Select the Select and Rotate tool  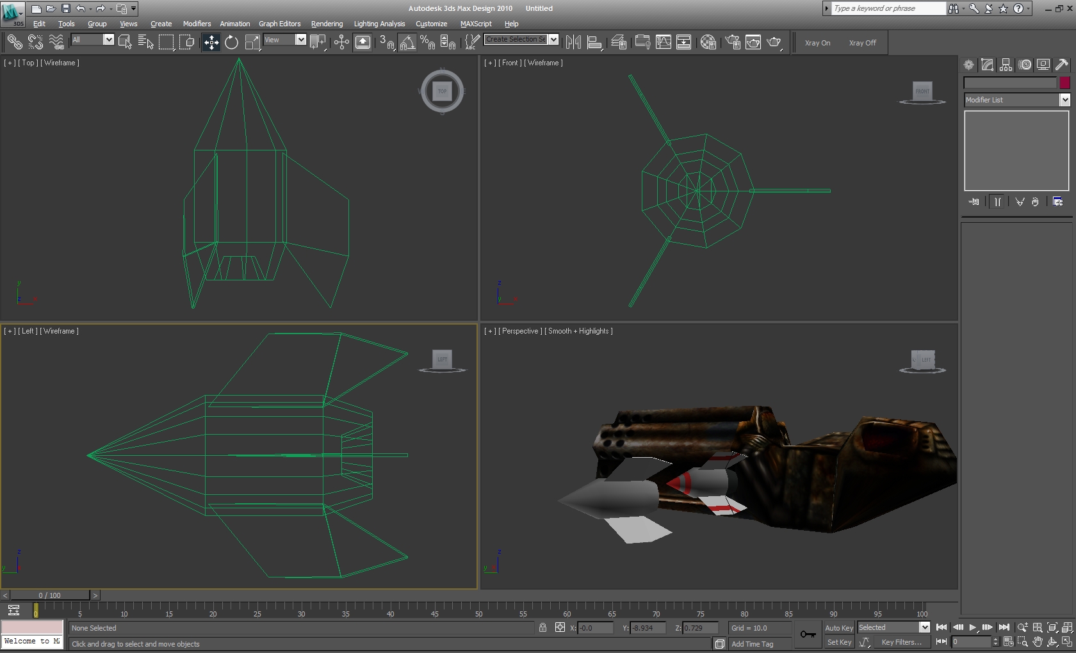(x=231, y=43)
